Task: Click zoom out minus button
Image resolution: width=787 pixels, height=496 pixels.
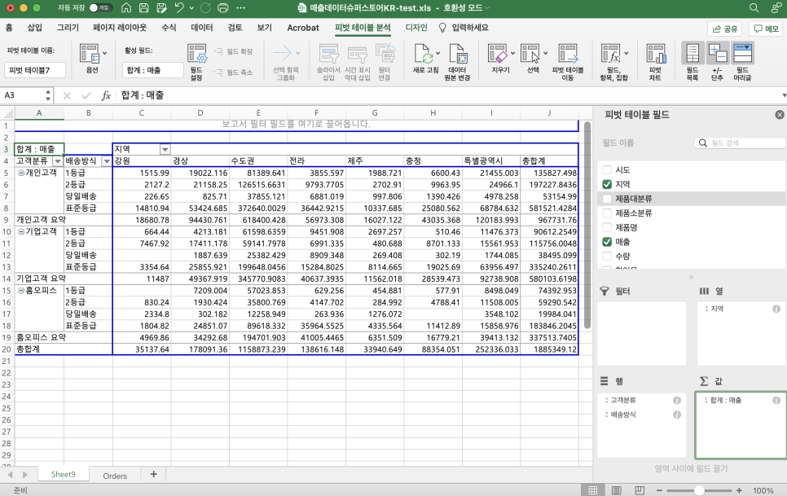Action: (x=660, y=490)
